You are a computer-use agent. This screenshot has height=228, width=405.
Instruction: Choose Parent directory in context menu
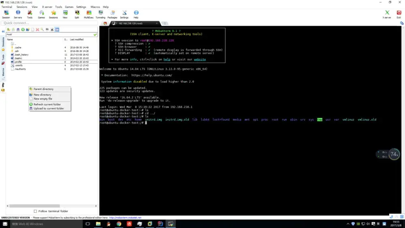click(49, 89)
